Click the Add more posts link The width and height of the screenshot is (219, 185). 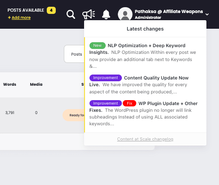pos(19,18)
